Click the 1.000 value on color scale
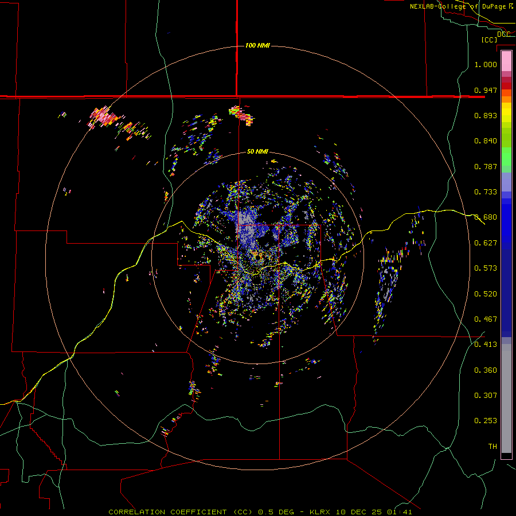516x516 pixels. coord(486,64)
